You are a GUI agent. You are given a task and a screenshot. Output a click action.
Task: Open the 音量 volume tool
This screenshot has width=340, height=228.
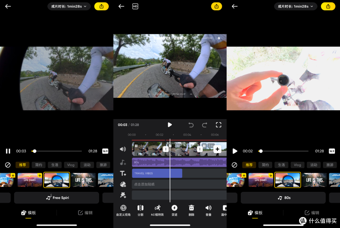coord(208,210)
